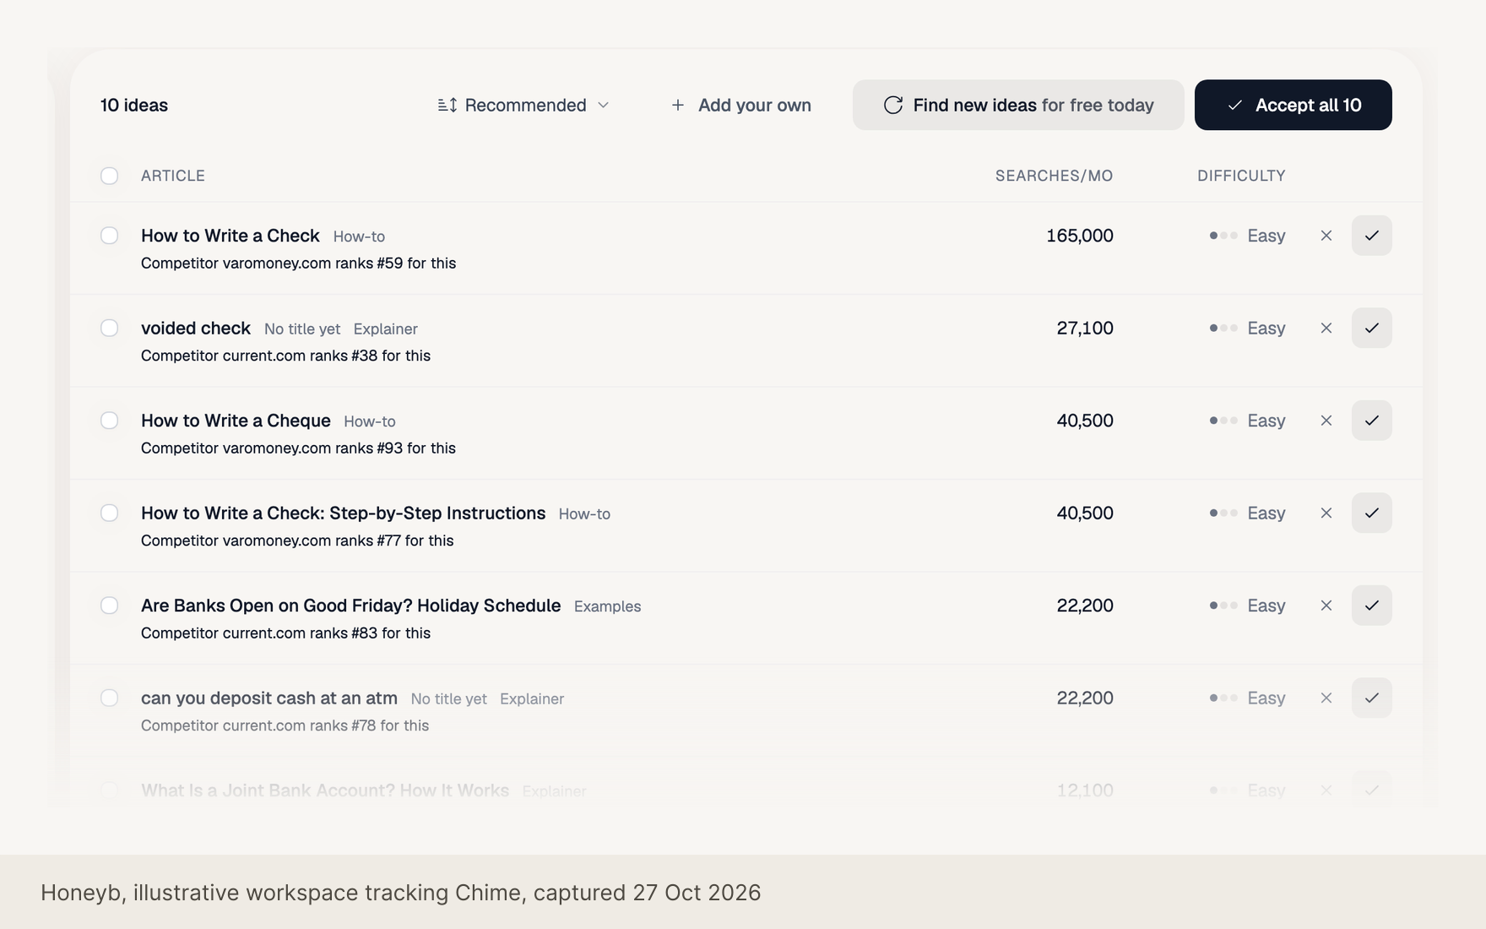Select all ideas with the header checkbox
The width and height of the screenshot is (1486, 929).
[x=109, y=176]
